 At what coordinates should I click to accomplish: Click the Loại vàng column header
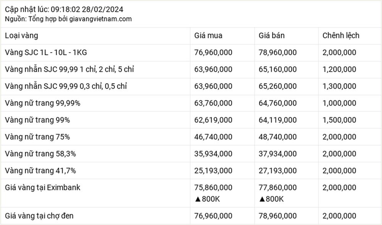point(21,35)
